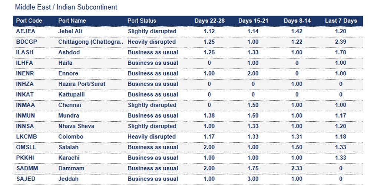Click Colombo's Heavily disrupted status

(152, 137)
